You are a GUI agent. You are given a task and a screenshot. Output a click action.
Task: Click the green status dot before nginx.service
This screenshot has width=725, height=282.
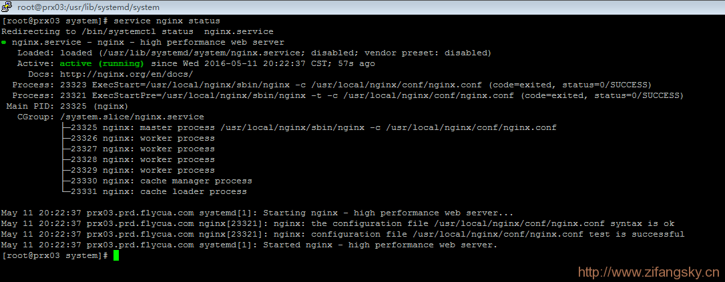(x=4, y=43)
